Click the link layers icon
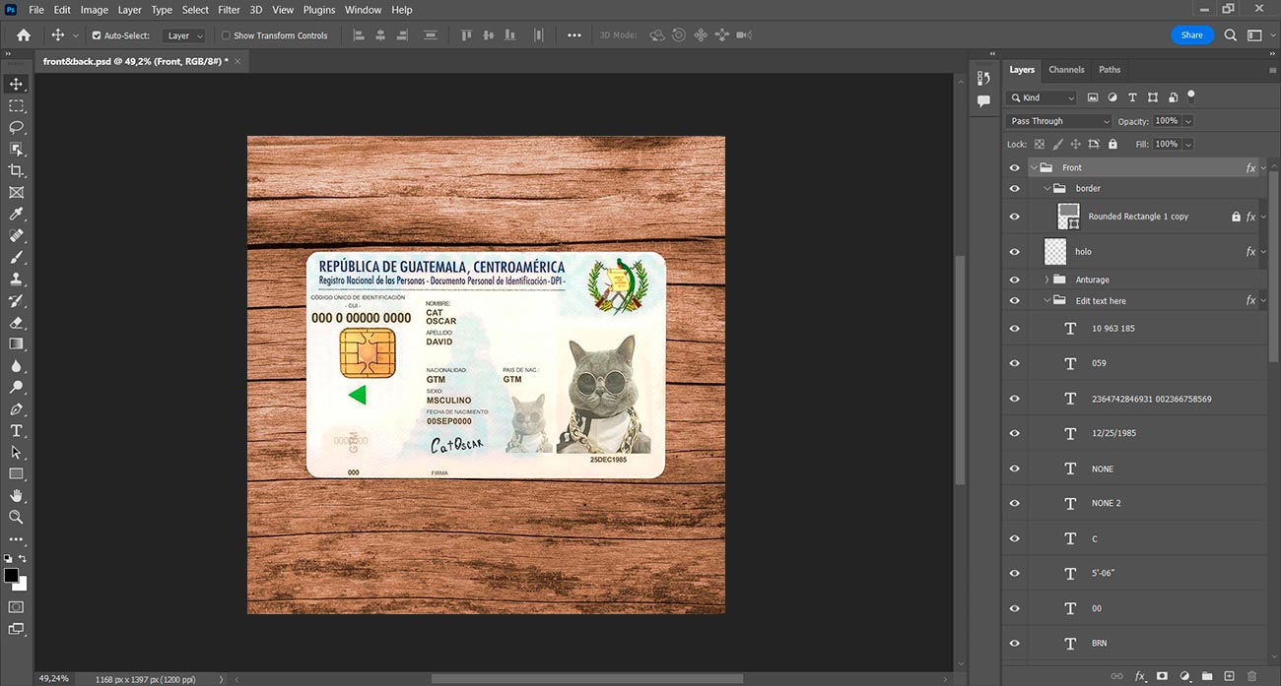Image resolution: width=1281 pixels, height=686 pixels. coord(1116,676)
